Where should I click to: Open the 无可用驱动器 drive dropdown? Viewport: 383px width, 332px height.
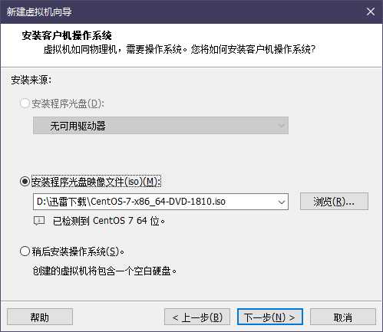pyautogui.click(x=160, y=126)
